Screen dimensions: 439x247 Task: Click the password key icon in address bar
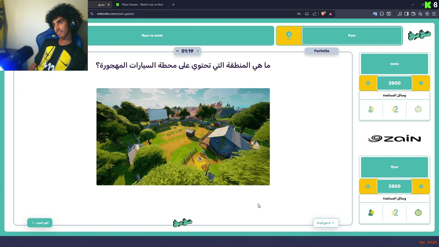coord(299,14)
